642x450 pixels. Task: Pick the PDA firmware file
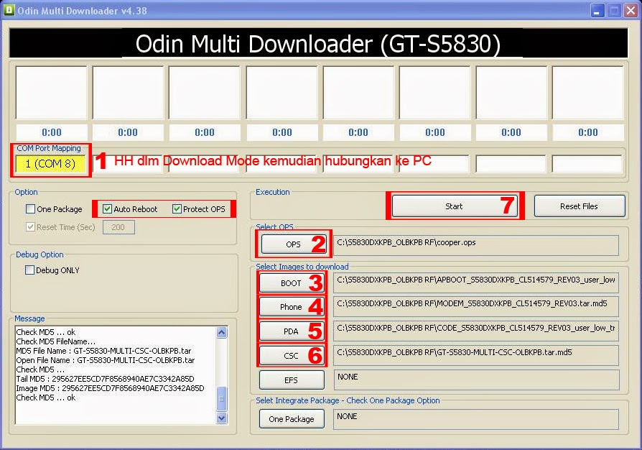[x=292, y=331]
